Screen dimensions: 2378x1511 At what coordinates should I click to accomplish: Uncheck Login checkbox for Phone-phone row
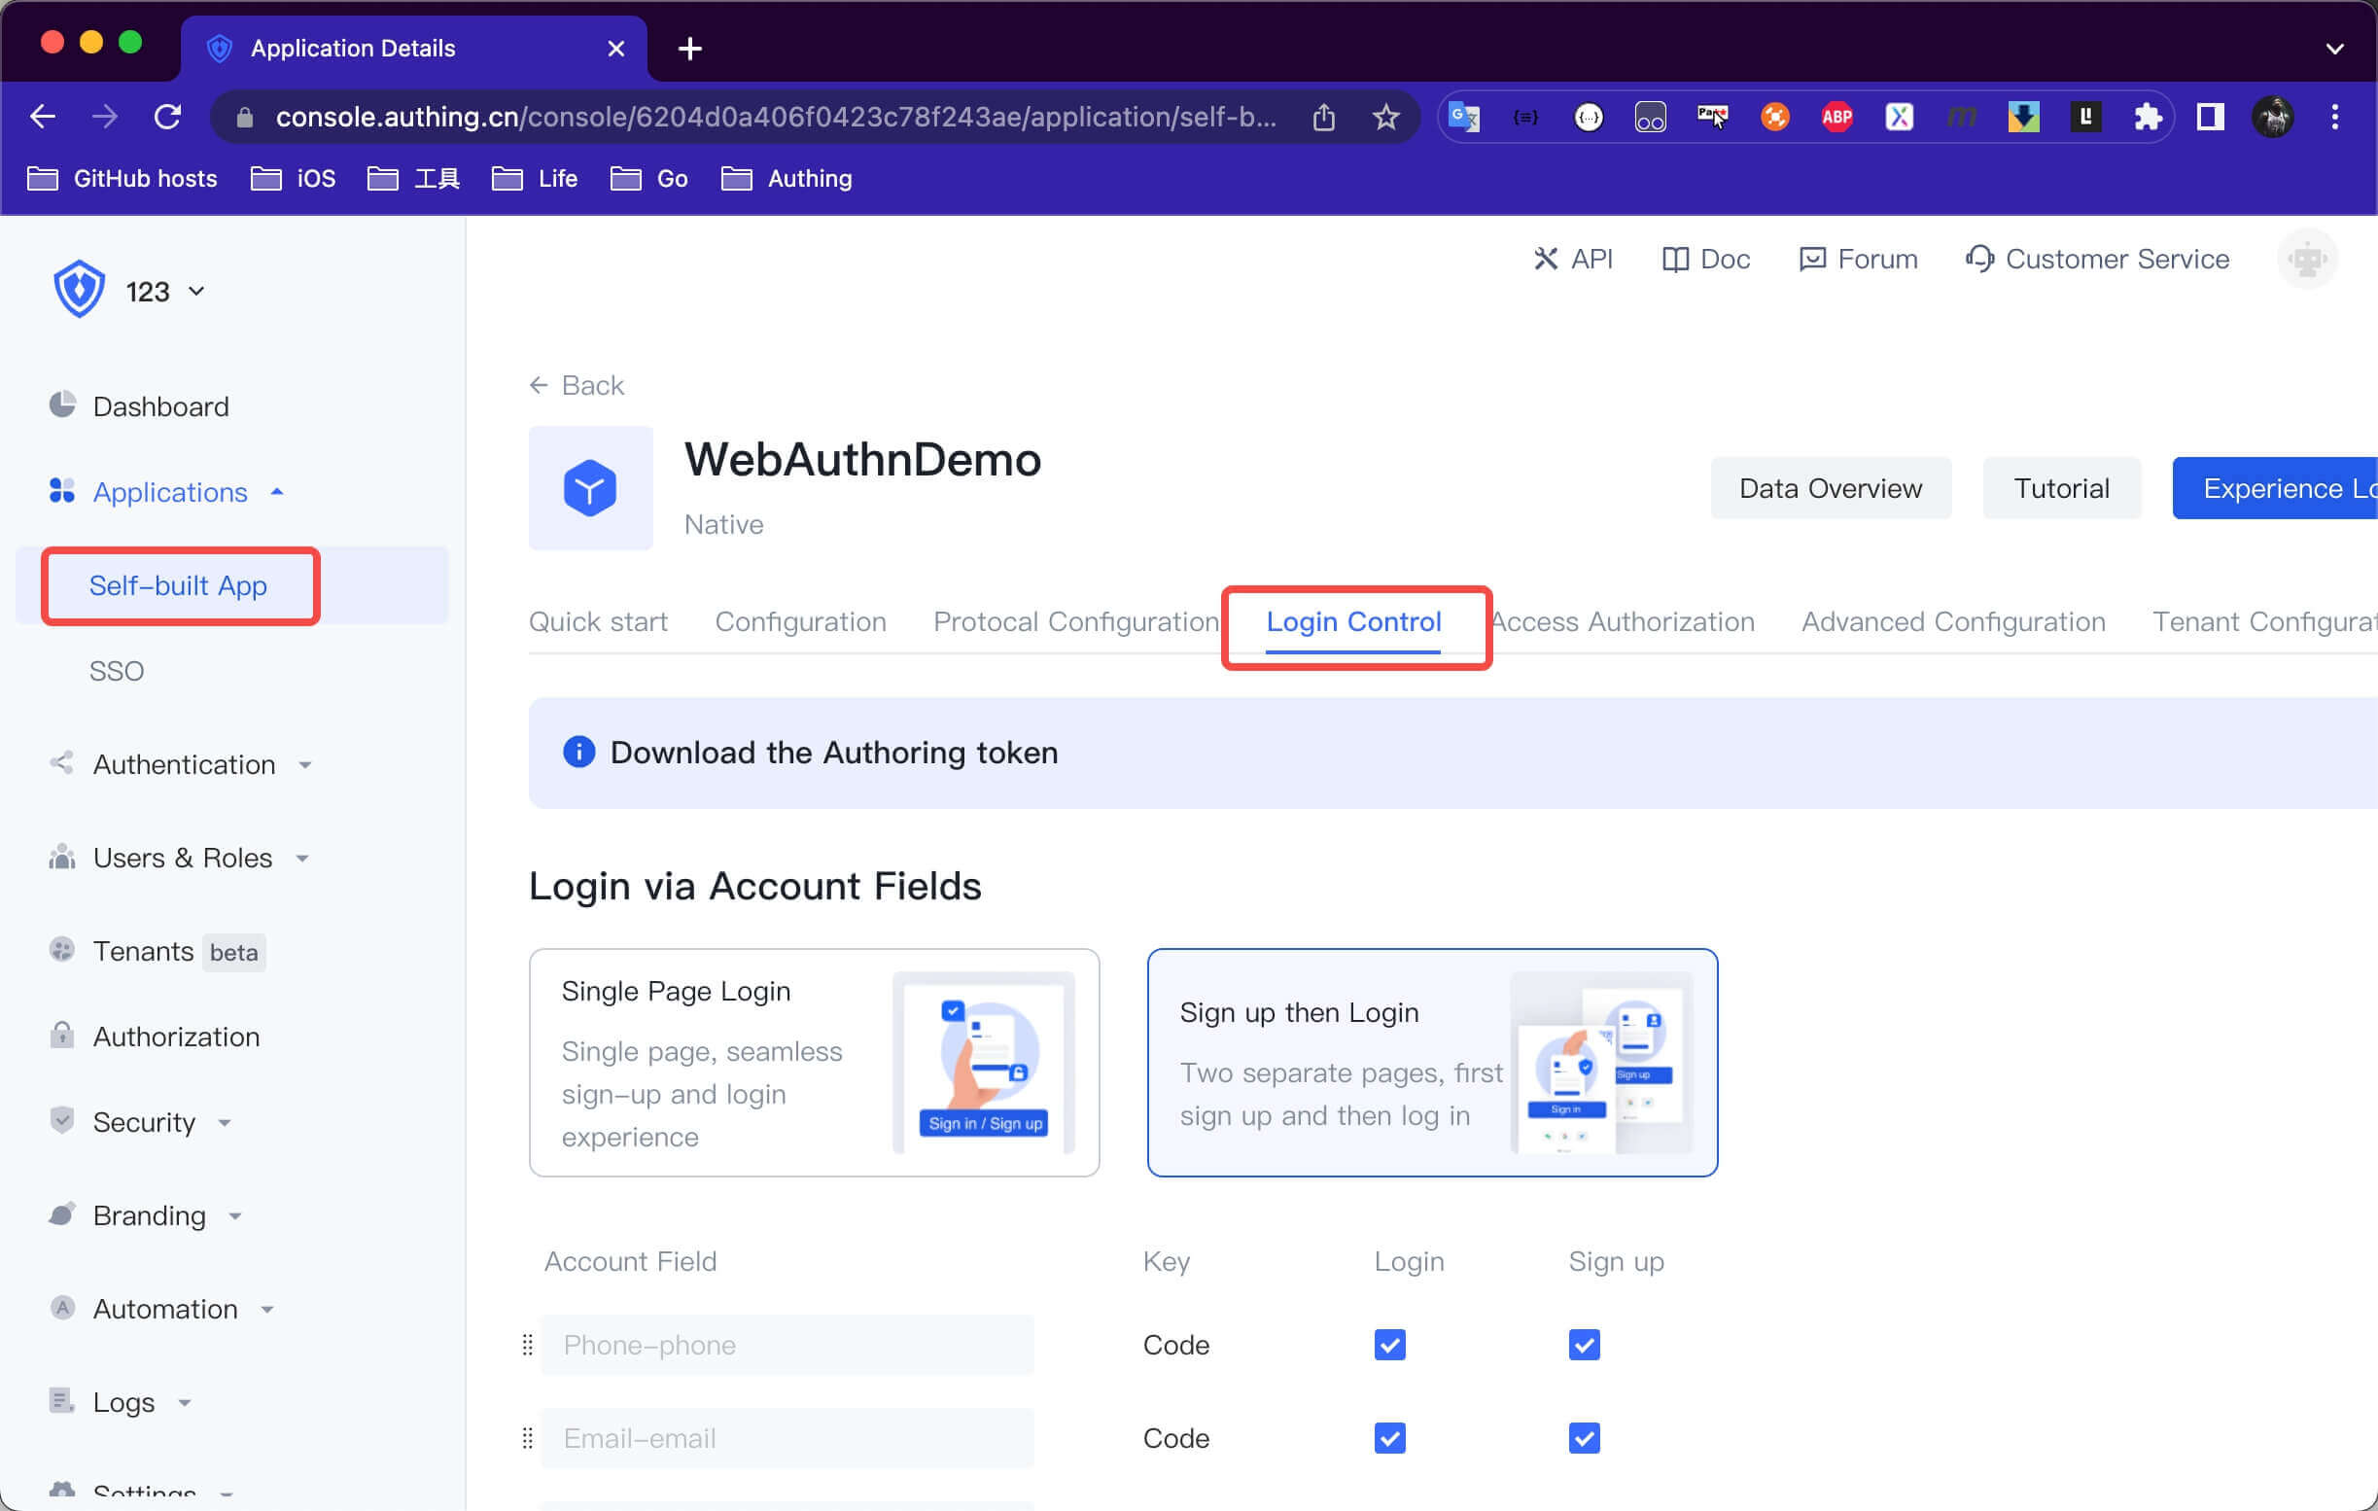pyautogui.click(x=1389, y=1344)
